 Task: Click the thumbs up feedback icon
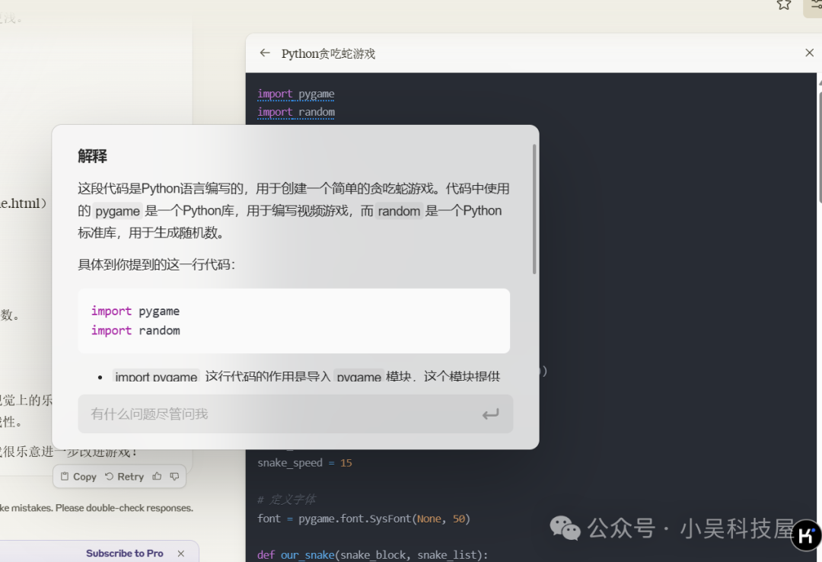157,477
